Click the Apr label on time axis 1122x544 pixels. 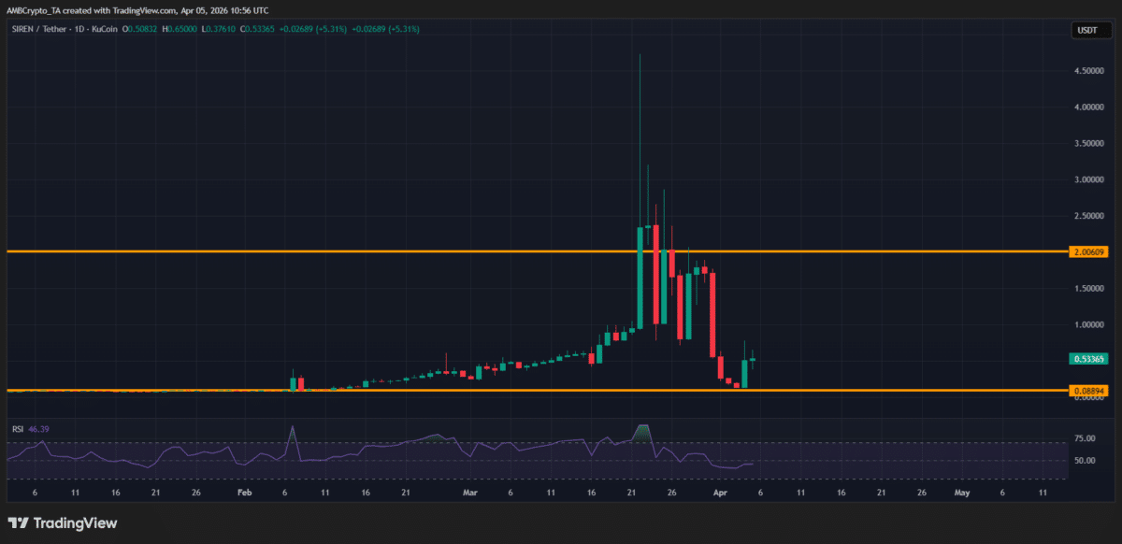[718, 493]
